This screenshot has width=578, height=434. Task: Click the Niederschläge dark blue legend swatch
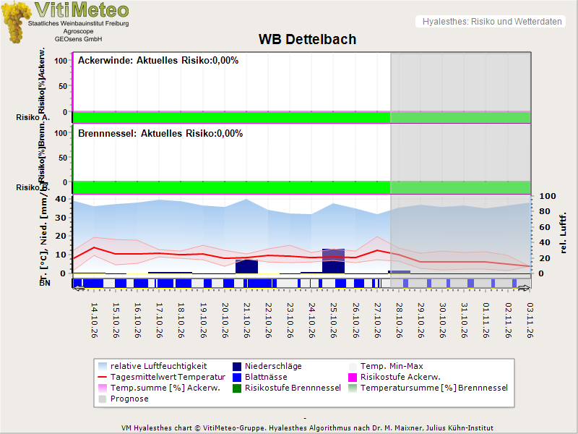(237, 367)
